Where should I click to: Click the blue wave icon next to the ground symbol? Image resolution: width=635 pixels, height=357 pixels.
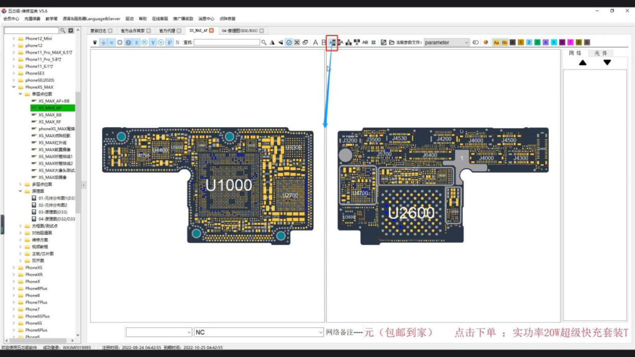(x=112, y=43)
